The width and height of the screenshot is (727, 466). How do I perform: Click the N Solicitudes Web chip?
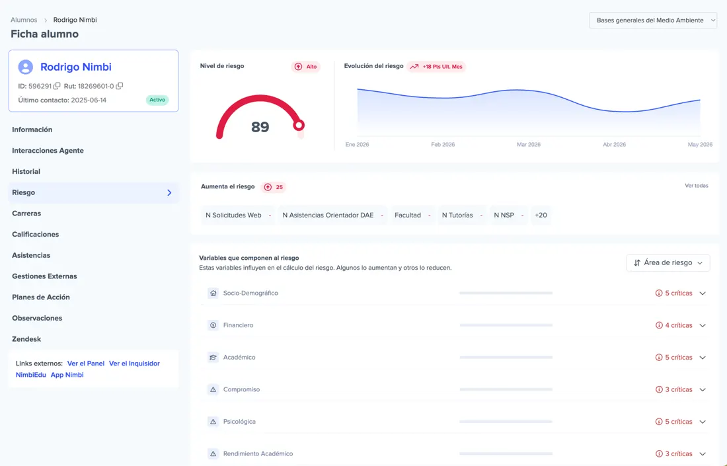239,215
